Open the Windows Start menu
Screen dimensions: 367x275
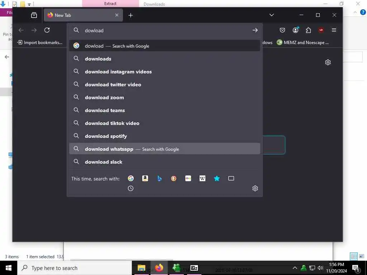click(x=9, y=268)
